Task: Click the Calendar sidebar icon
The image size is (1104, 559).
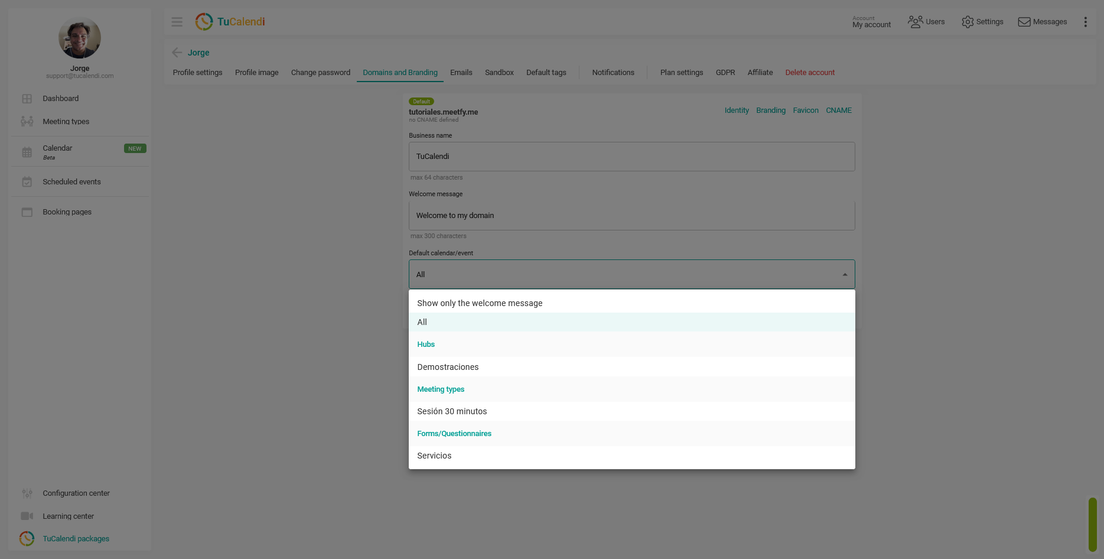Action: coord(27,152)
